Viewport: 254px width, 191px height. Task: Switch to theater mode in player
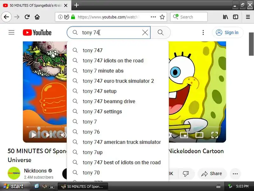coord(199,135)
